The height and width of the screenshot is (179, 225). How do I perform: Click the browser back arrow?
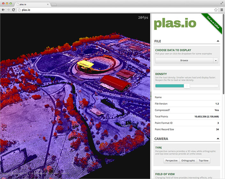tap(3, 10)
